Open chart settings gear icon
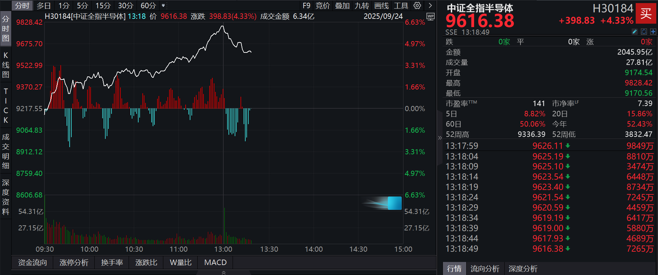The width and height of the screenshot is (658, 275). tap(417, 5)
